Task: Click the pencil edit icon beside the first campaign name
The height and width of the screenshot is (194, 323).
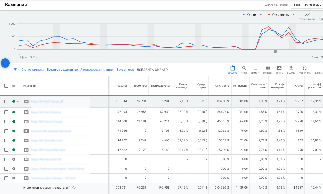Action: 62,101
